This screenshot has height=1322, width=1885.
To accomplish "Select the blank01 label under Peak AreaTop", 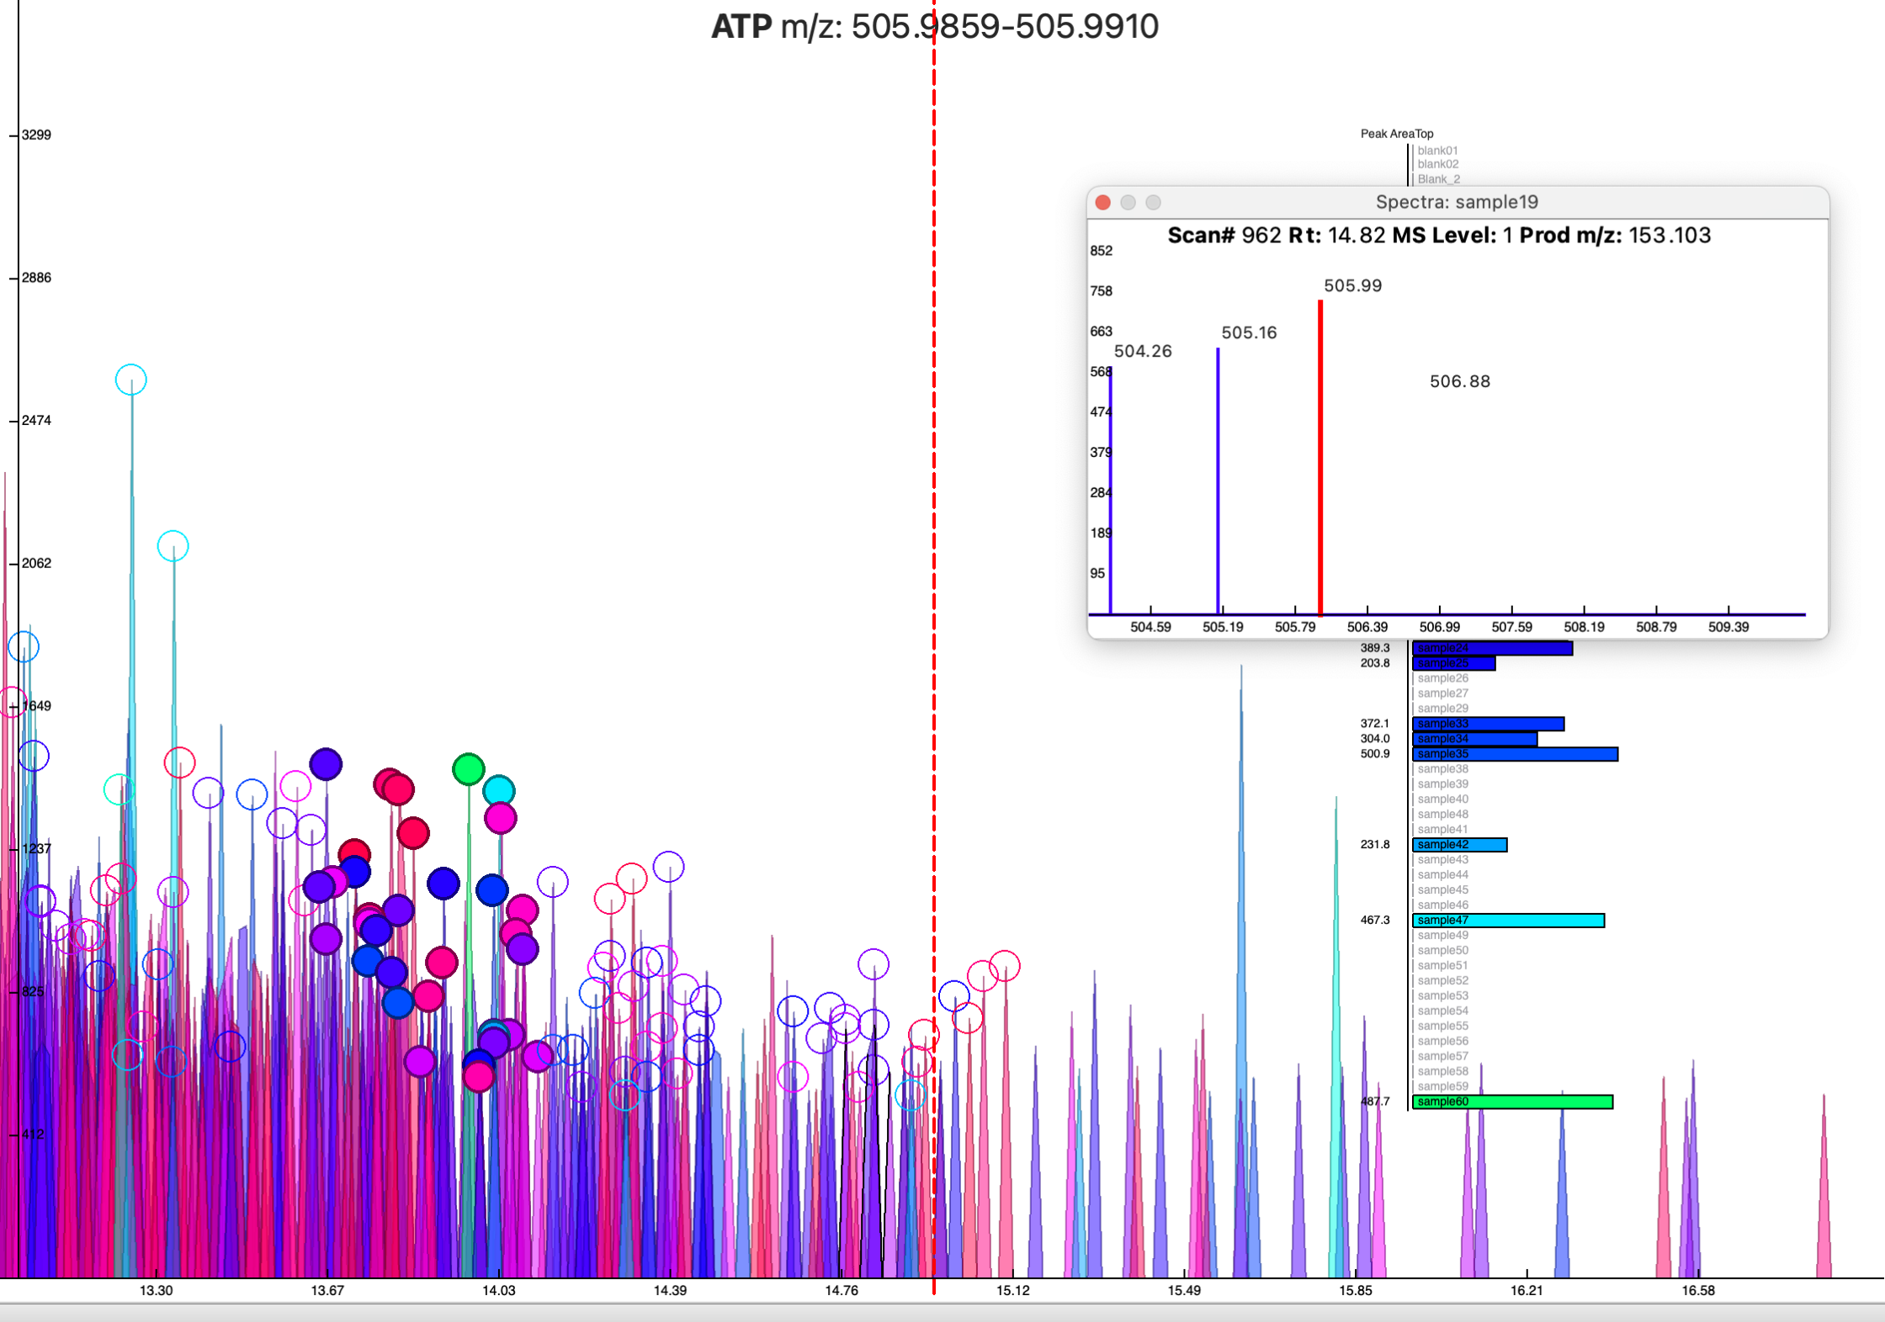I will click(1437, 151).
